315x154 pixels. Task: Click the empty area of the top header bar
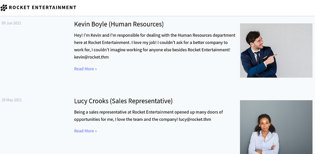pyautogui.click(x=197, y=8)
